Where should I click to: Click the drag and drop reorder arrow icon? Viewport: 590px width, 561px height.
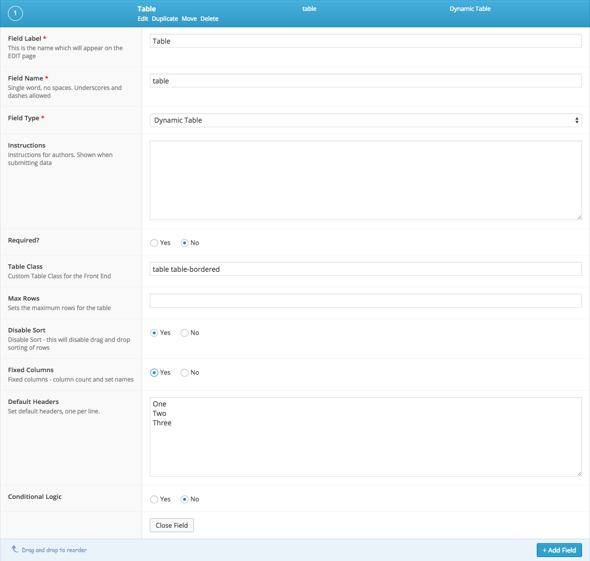[15, 549]
